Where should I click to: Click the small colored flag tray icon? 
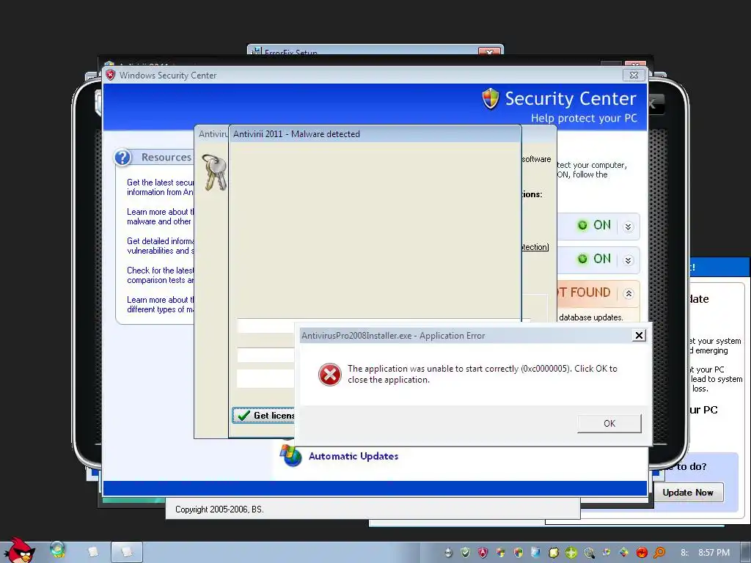tap(607, 553)
